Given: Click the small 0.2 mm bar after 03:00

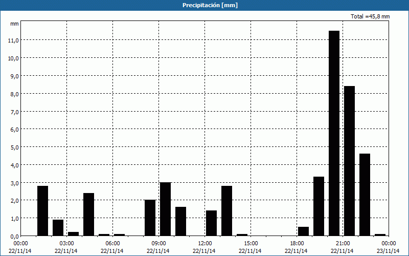Looking at the screenshot, I should pyautogui.click(x=73, y=234).
